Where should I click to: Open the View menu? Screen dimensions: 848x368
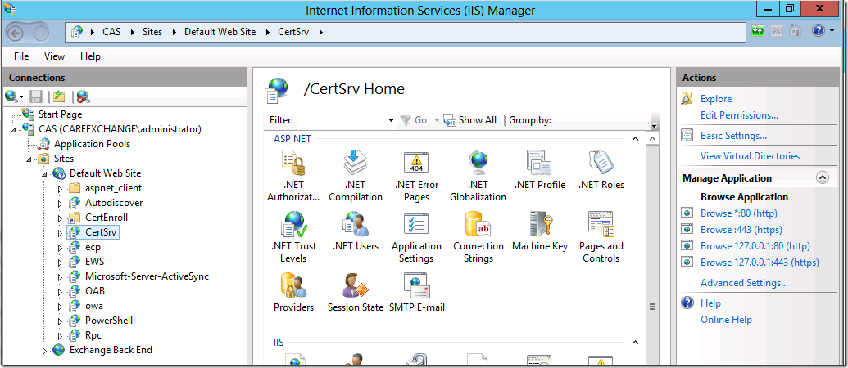pyautogui.click(x=54, y=56)
